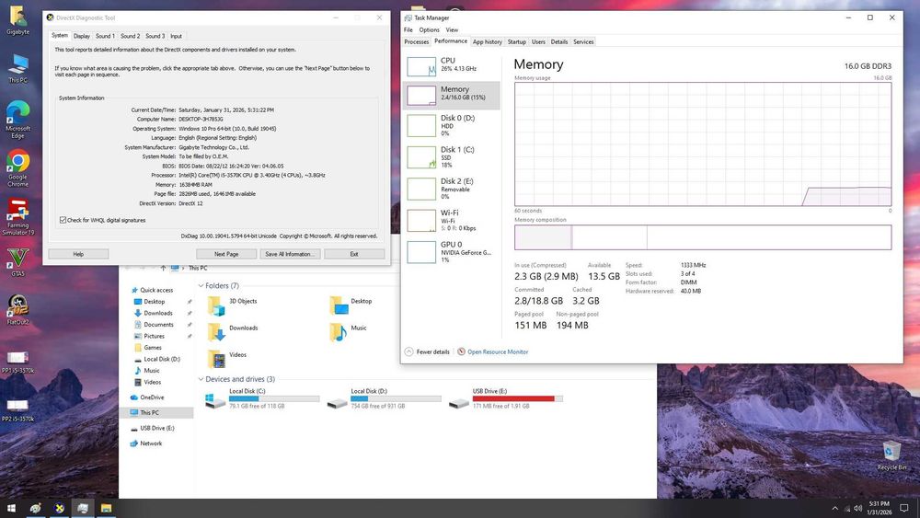Toggle Check for WHQL digital signatures

[x=63, y=220]
